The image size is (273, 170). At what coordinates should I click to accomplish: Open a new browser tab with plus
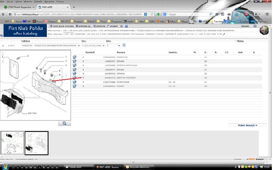pos(74,7)
